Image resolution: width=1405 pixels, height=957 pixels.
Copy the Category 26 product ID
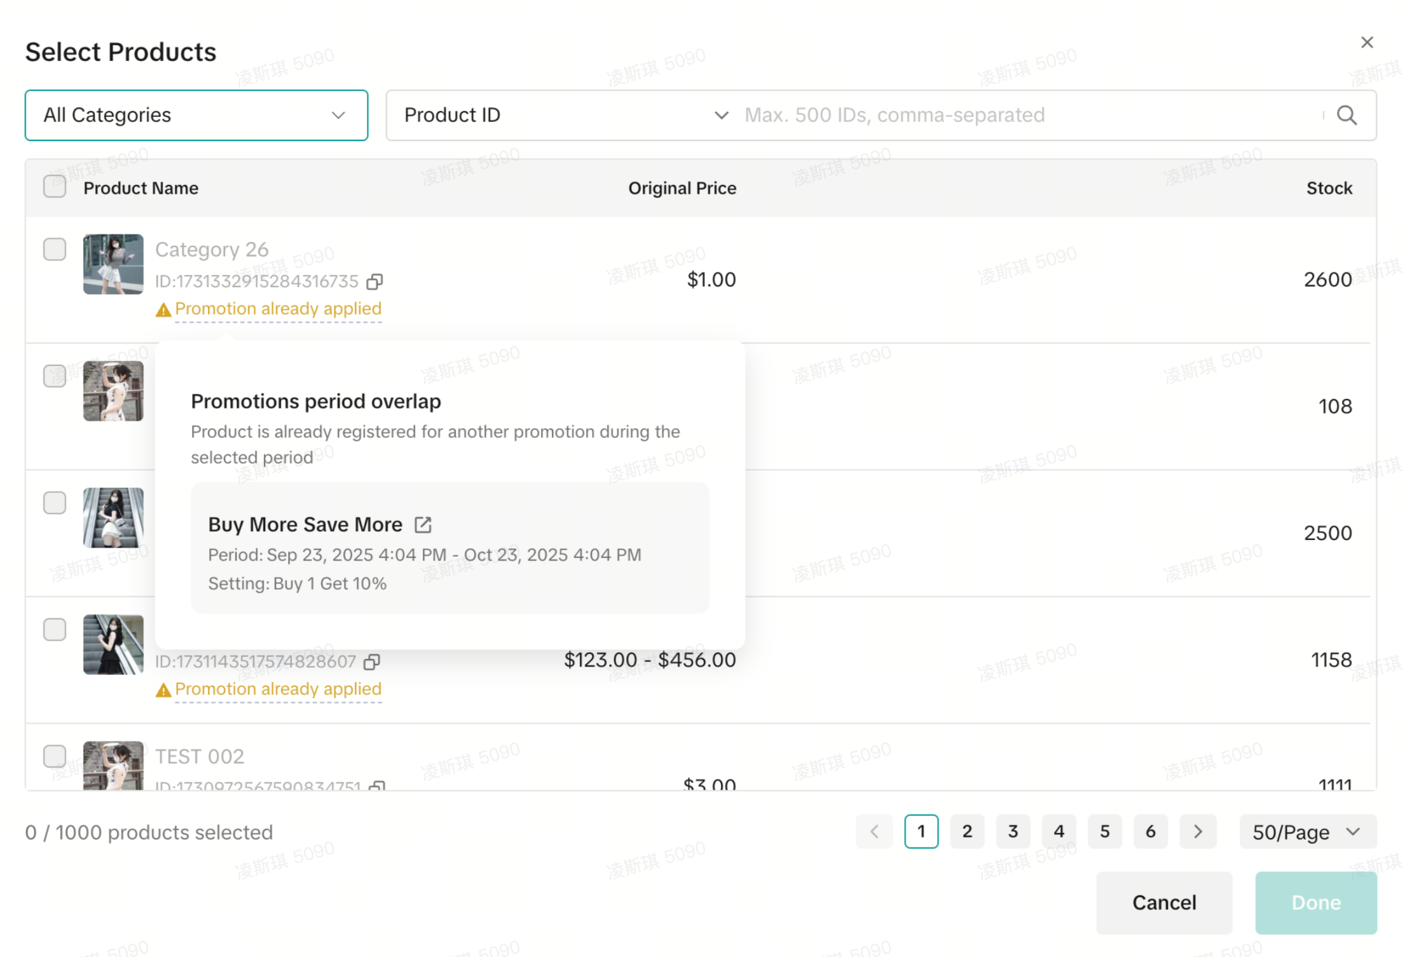[x=375, y=282]
